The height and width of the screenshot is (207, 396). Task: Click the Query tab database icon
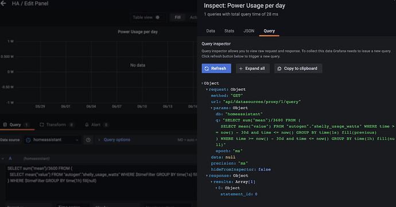coord(5,125)
